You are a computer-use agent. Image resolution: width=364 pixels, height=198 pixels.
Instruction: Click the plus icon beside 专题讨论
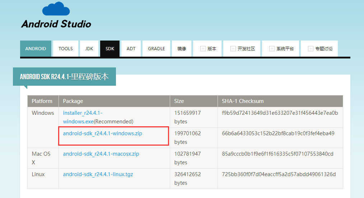point(311,49)
